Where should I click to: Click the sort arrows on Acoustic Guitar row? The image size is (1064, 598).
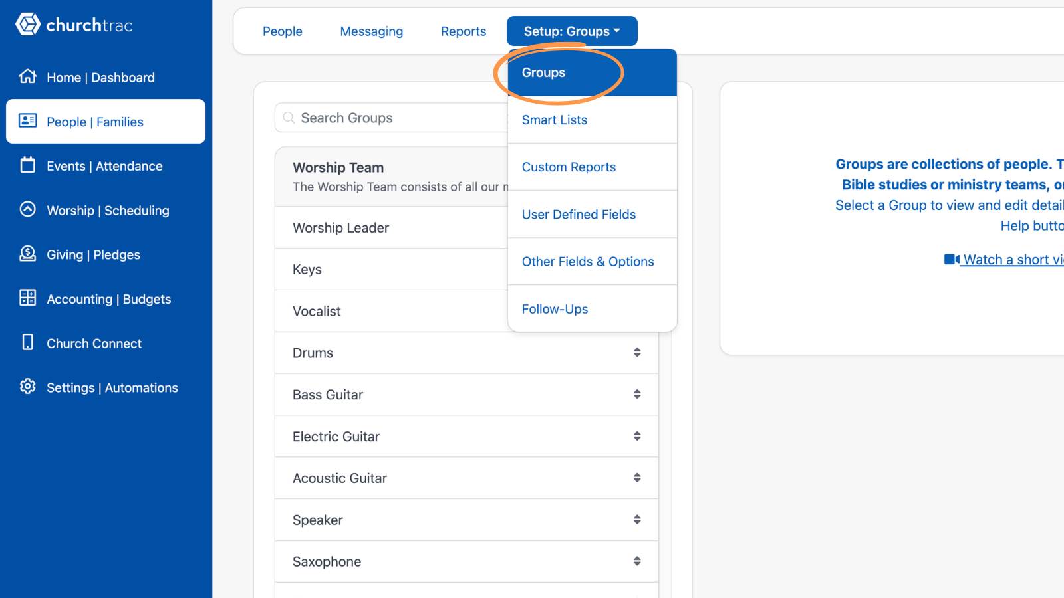pos(637,478)
